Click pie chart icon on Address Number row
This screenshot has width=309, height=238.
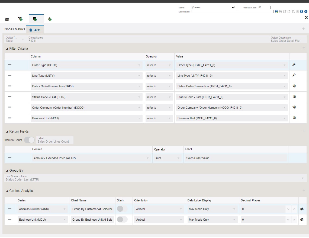click(x=302, y=209)
